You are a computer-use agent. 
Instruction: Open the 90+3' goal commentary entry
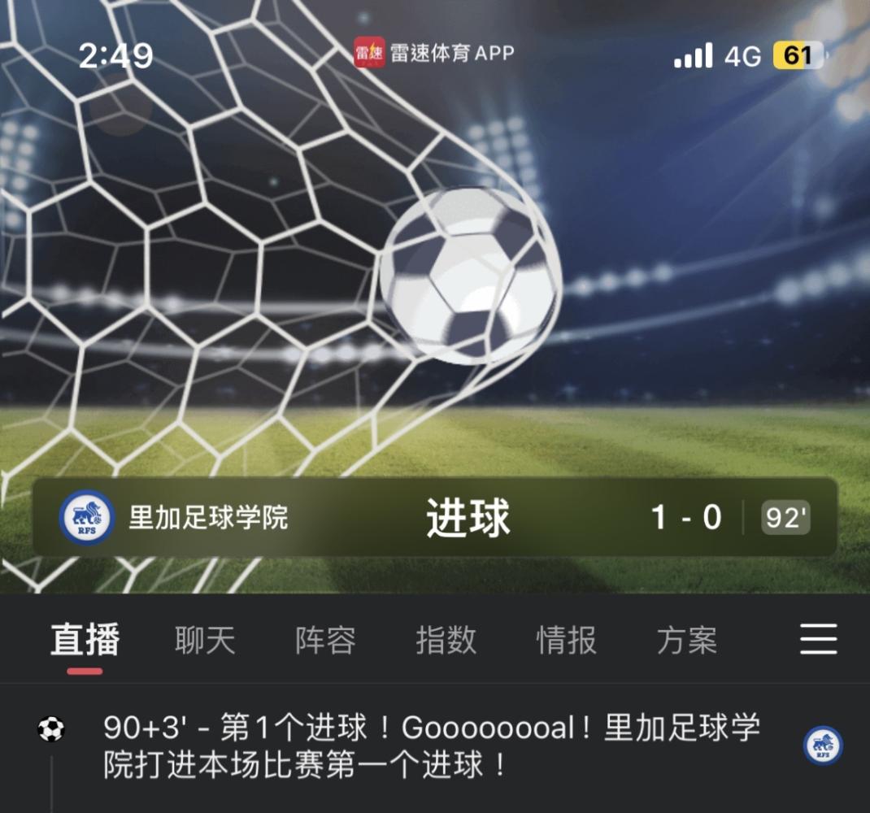[432, 746]
